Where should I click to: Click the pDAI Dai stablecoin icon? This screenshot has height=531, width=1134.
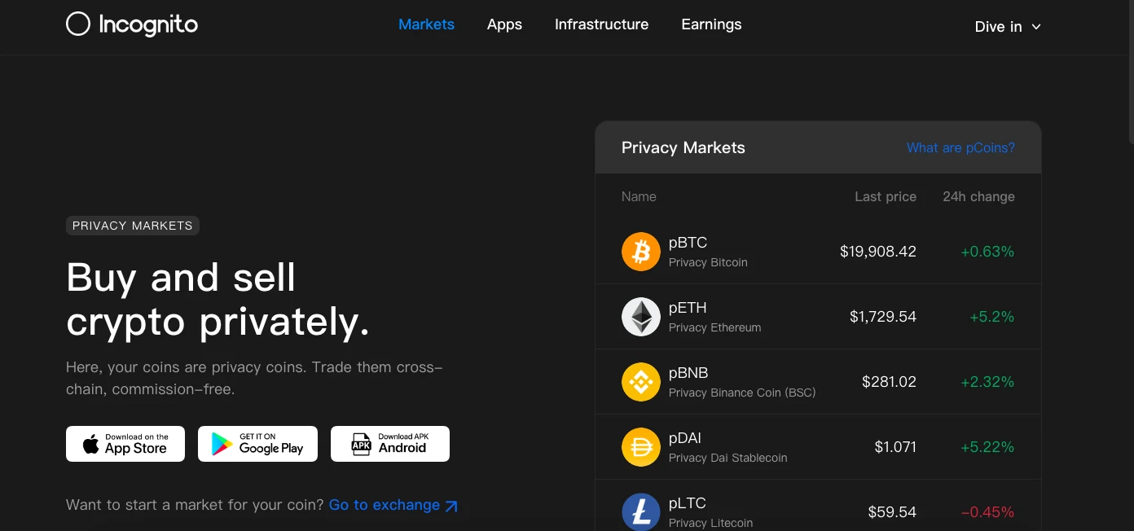(x=641, y=447)
